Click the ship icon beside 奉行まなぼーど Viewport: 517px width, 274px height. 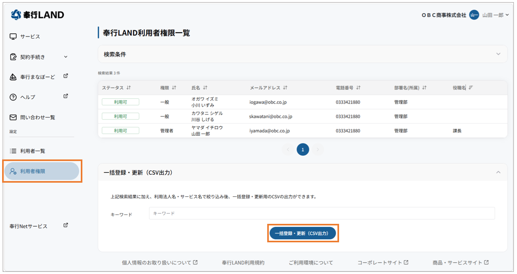pos(13,77)
